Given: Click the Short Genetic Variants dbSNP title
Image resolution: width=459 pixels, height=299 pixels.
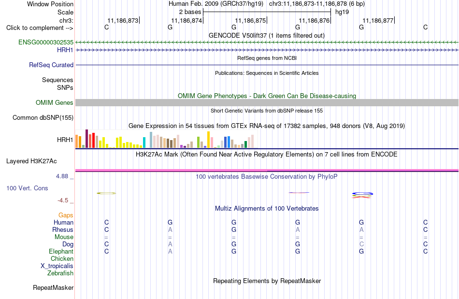Looking at the screenshot, I should pyautogui.click(x=267, y=111).
